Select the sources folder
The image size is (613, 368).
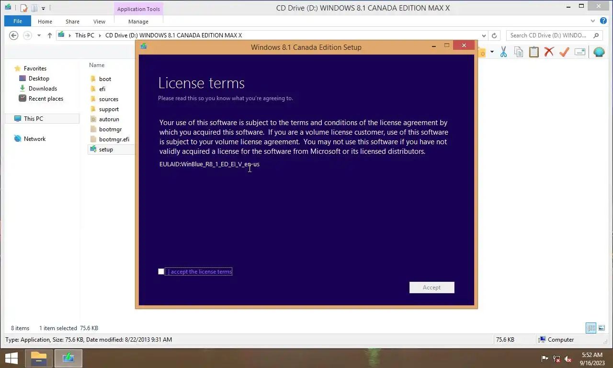coord(108,99)
